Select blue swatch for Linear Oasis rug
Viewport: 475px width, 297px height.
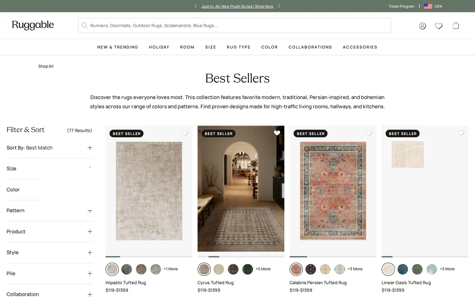403,269
